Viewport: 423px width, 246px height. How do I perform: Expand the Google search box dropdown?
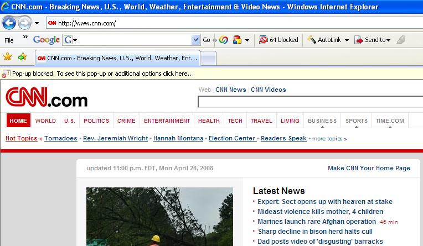[195, 40]
